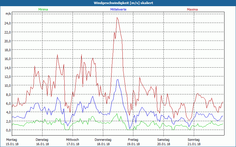Click the chart title Windgeschwindigkeit [m/s] skaliert
This screenshot has height=147, width=236.
(123, 3)
